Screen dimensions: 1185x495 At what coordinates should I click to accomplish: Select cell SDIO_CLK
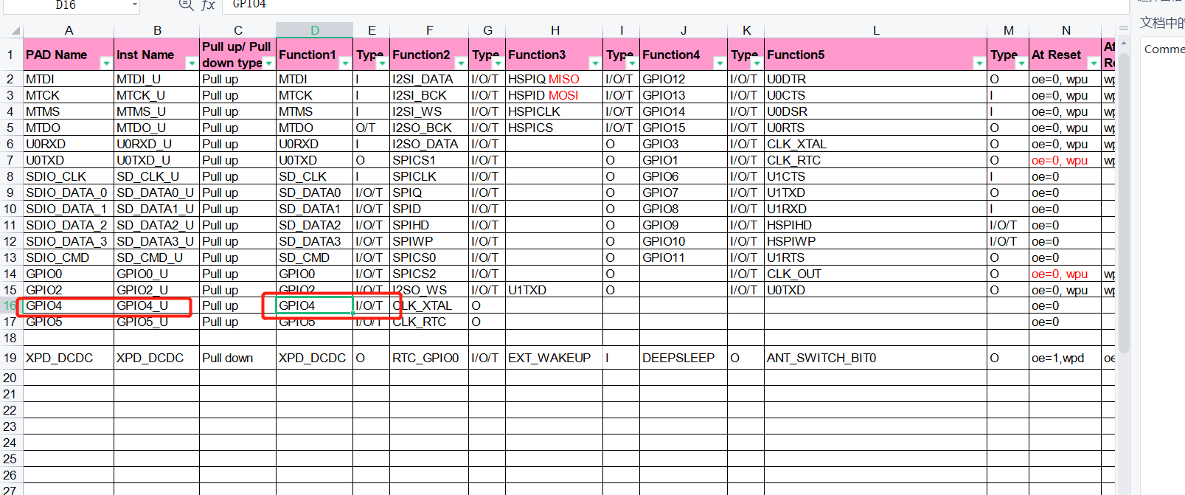tap(69, 176)
